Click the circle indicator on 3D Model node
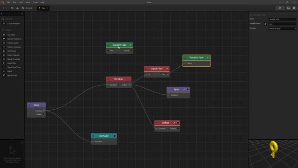Screen dimensions: 298x168 click(115, 136)
